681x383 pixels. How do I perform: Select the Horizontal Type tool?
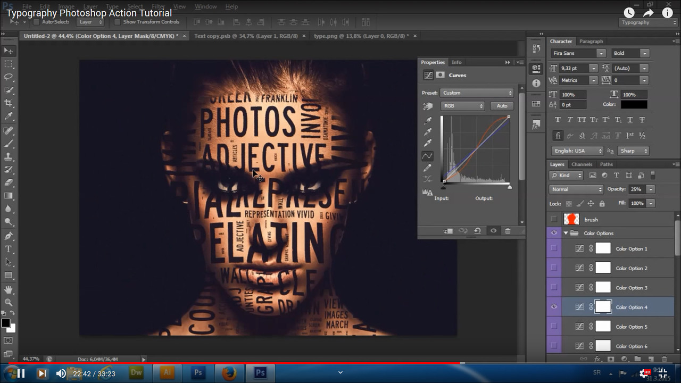9,249
